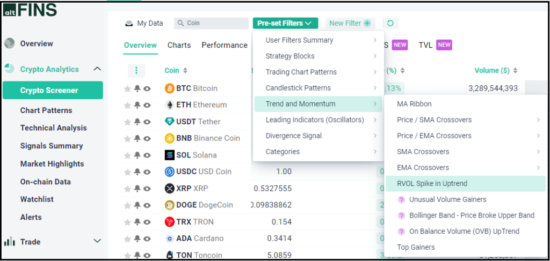Click the refresh filters icon
The width and height of the screenshot is (550, 261).
[390, 23]
